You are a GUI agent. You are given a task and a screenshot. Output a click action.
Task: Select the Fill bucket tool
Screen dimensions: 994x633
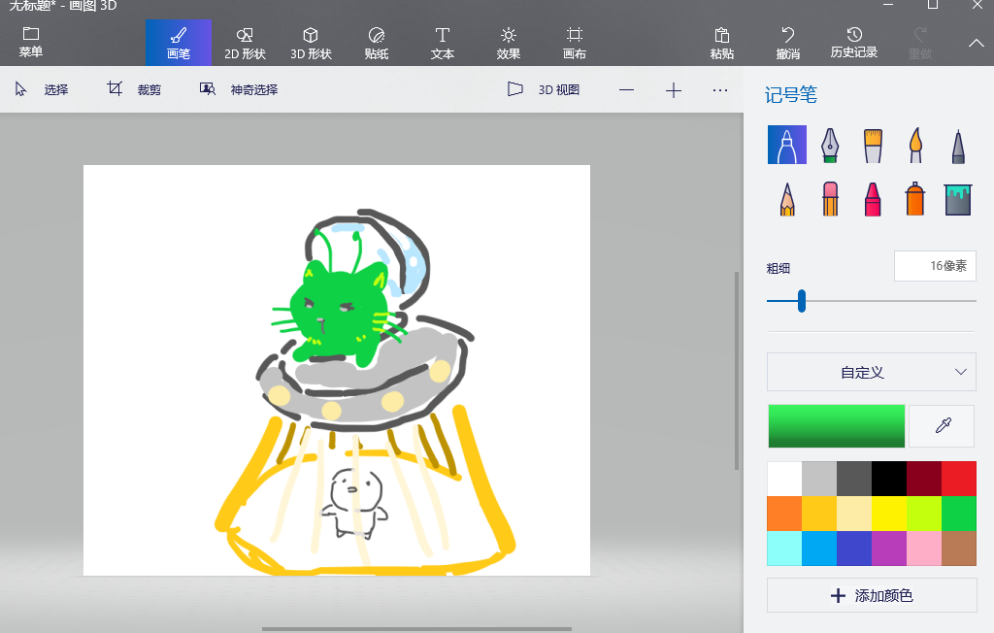[x=958, y=199]
